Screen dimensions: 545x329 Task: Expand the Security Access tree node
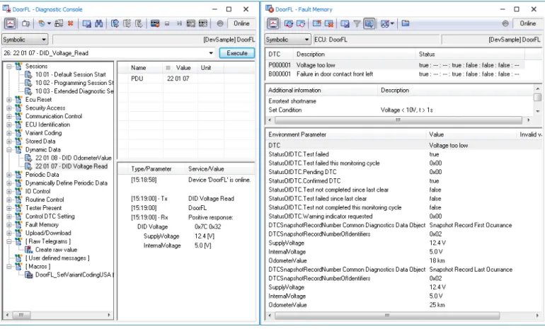pyautogui.click(x=9, y=108)
